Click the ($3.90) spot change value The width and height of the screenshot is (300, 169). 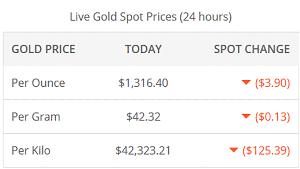[272, 83]
